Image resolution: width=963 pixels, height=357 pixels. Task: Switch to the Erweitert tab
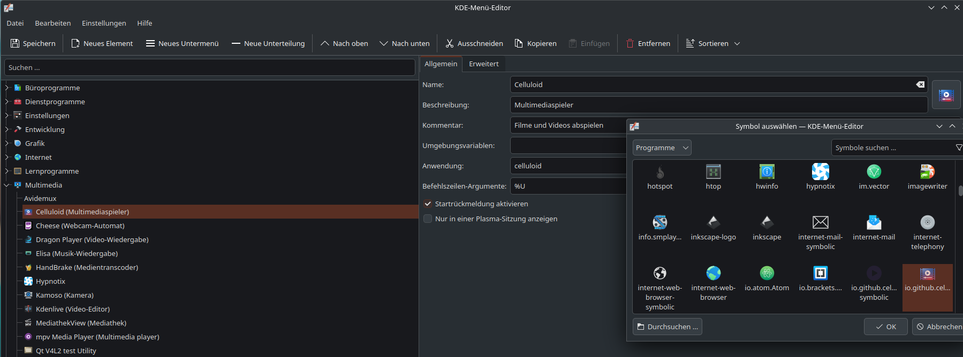483,64
